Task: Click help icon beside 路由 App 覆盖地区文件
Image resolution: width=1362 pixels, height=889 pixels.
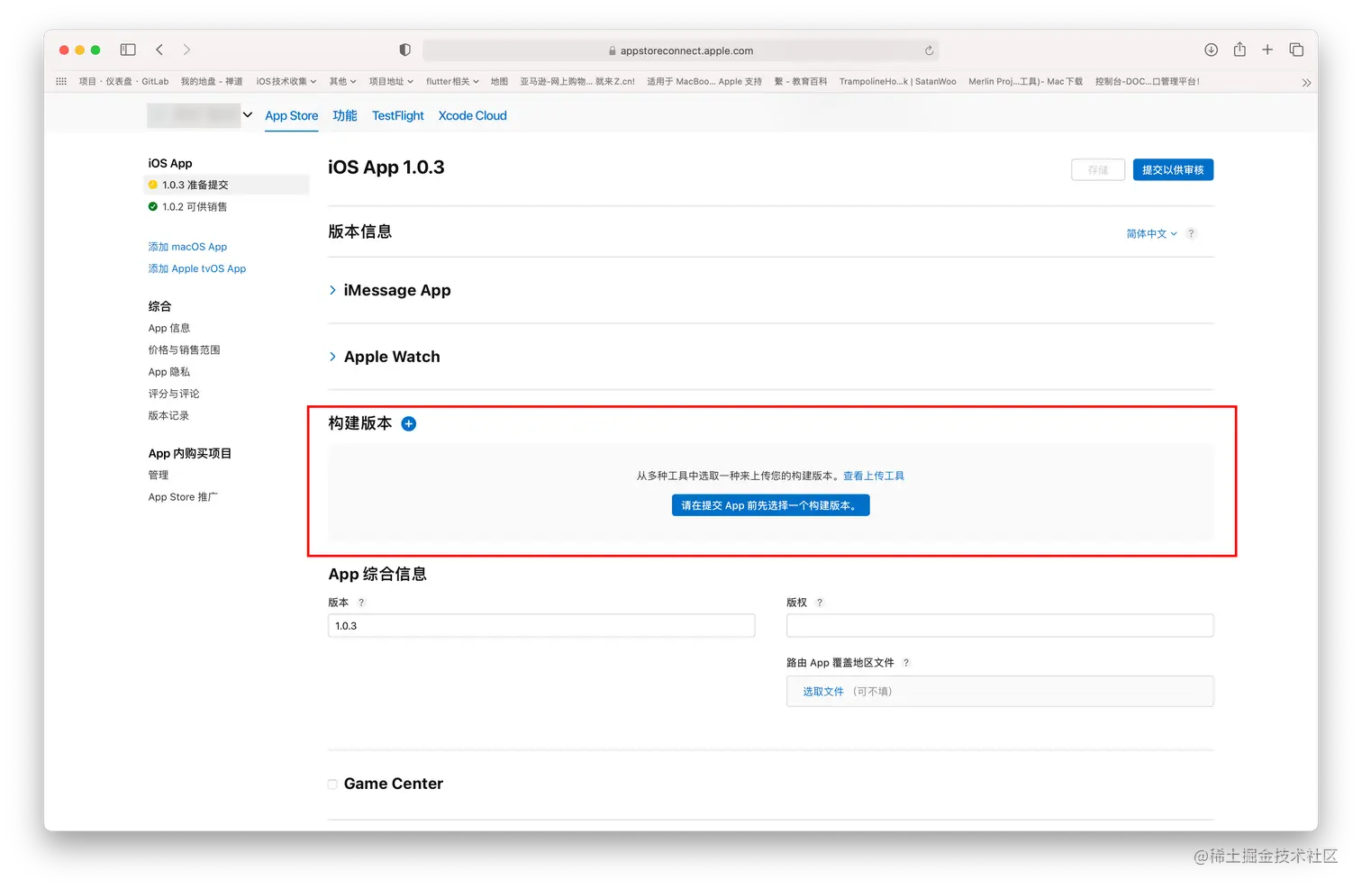Action: point(906,663)
